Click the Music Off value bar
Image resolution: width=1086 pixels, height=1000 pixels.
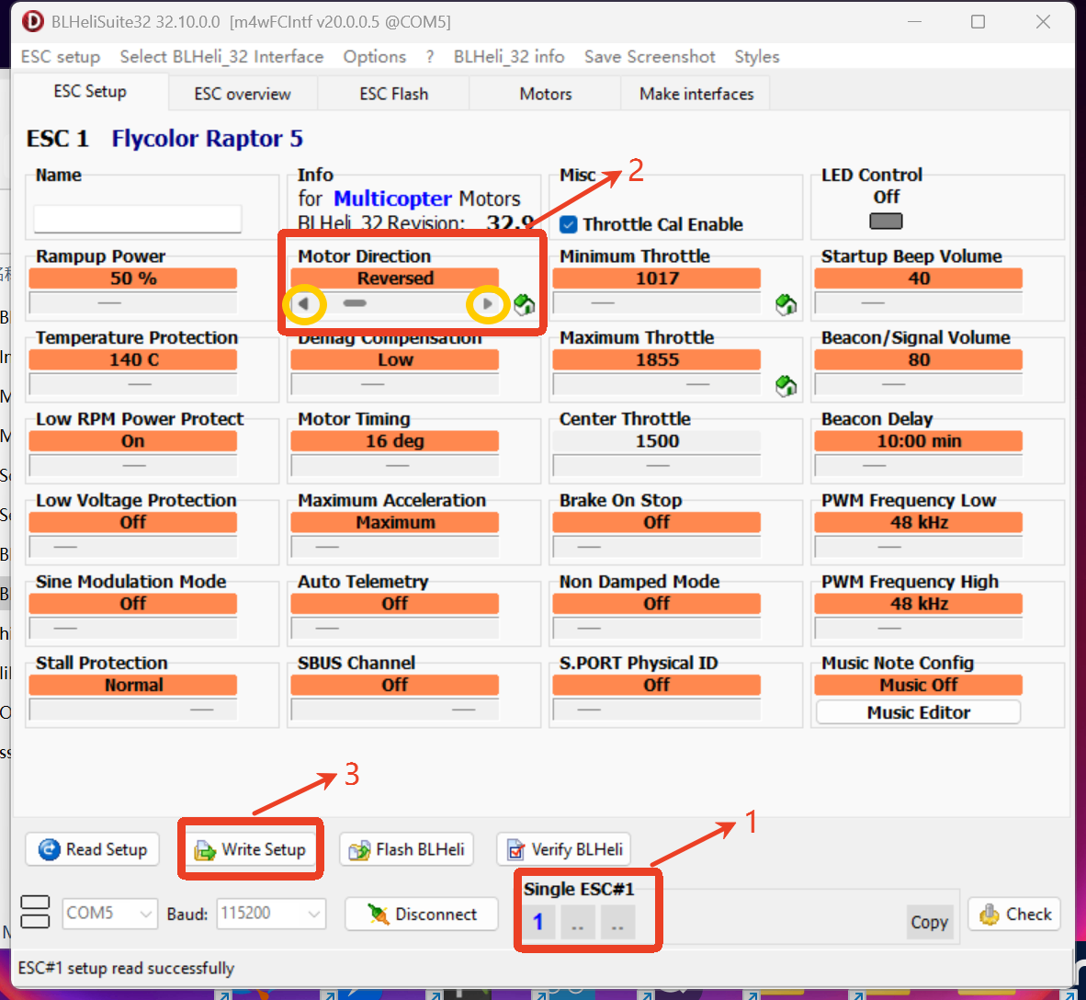coord(919,685)
